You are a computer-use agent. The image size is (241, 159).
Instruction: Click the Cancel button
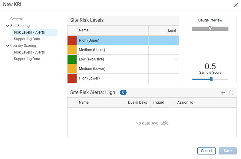206,151
